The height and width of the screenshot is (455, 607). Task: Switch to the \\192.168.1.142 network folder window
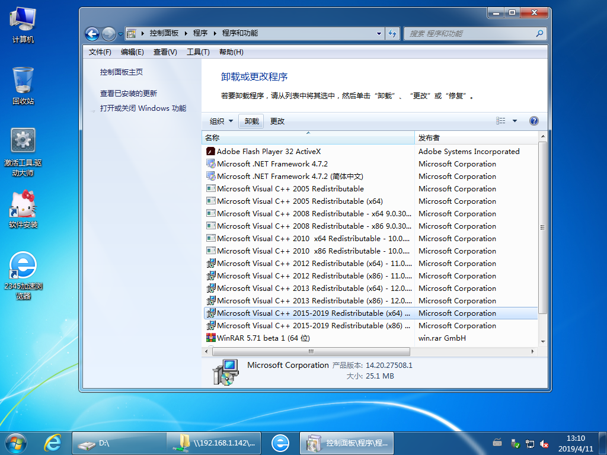pyautogui.click(x=213, y=443)
